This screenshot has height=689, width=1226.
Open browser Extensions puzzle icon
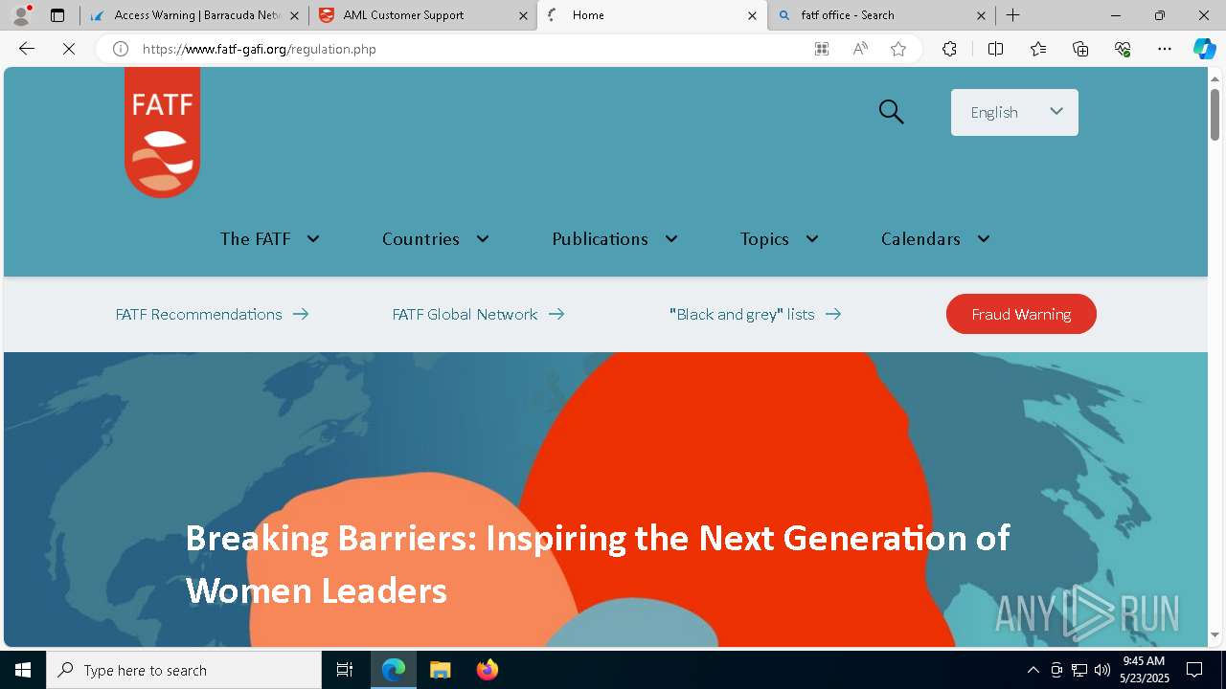[x=949, y=49]
